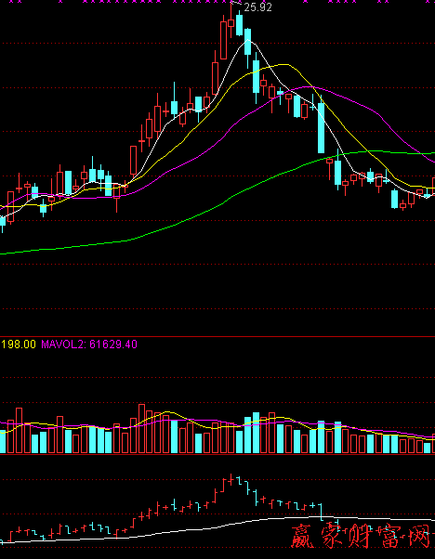Click the tallest cyan volume bar below the price peak
The image size is (435, 559).
[x=256, y=433]
